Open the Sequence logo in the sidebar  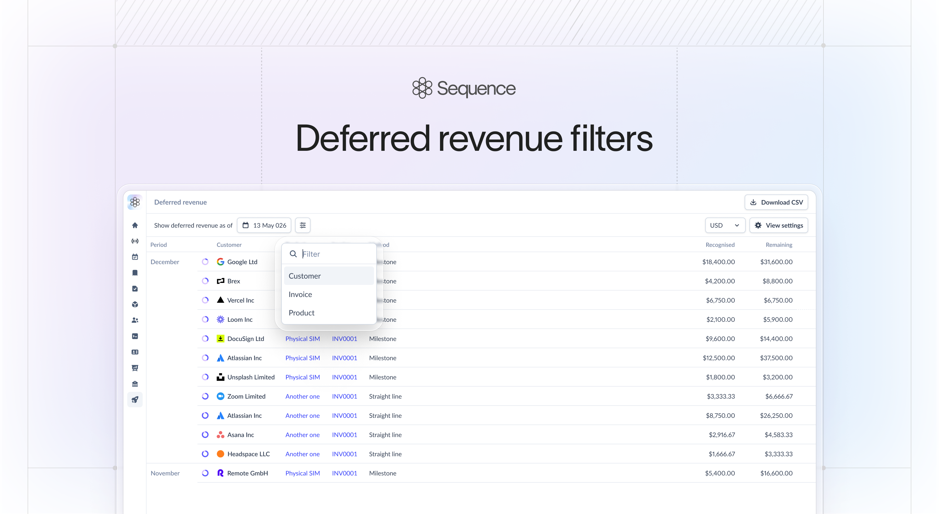pos(135,202)
